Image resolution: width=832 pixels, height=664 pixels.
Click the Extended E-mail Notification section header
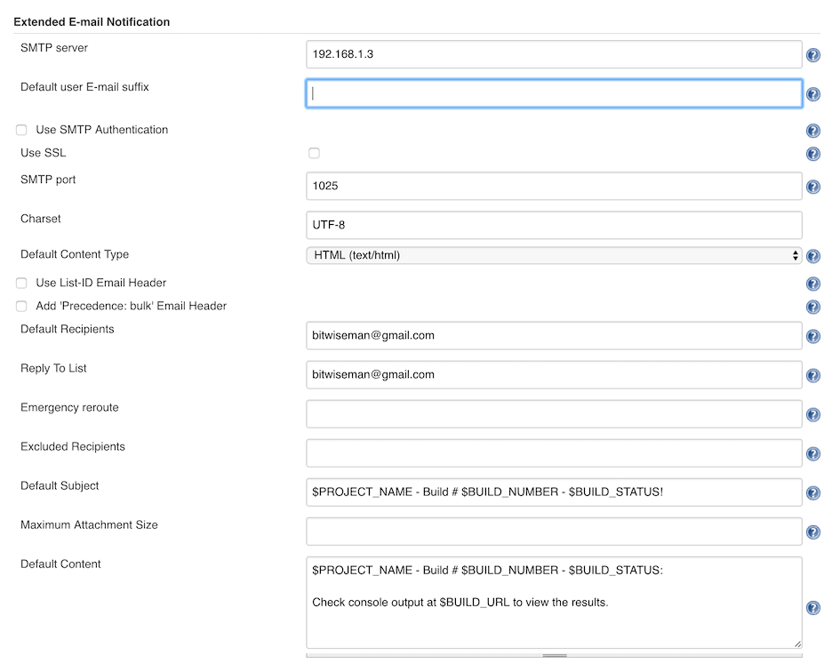click(92, 21)
